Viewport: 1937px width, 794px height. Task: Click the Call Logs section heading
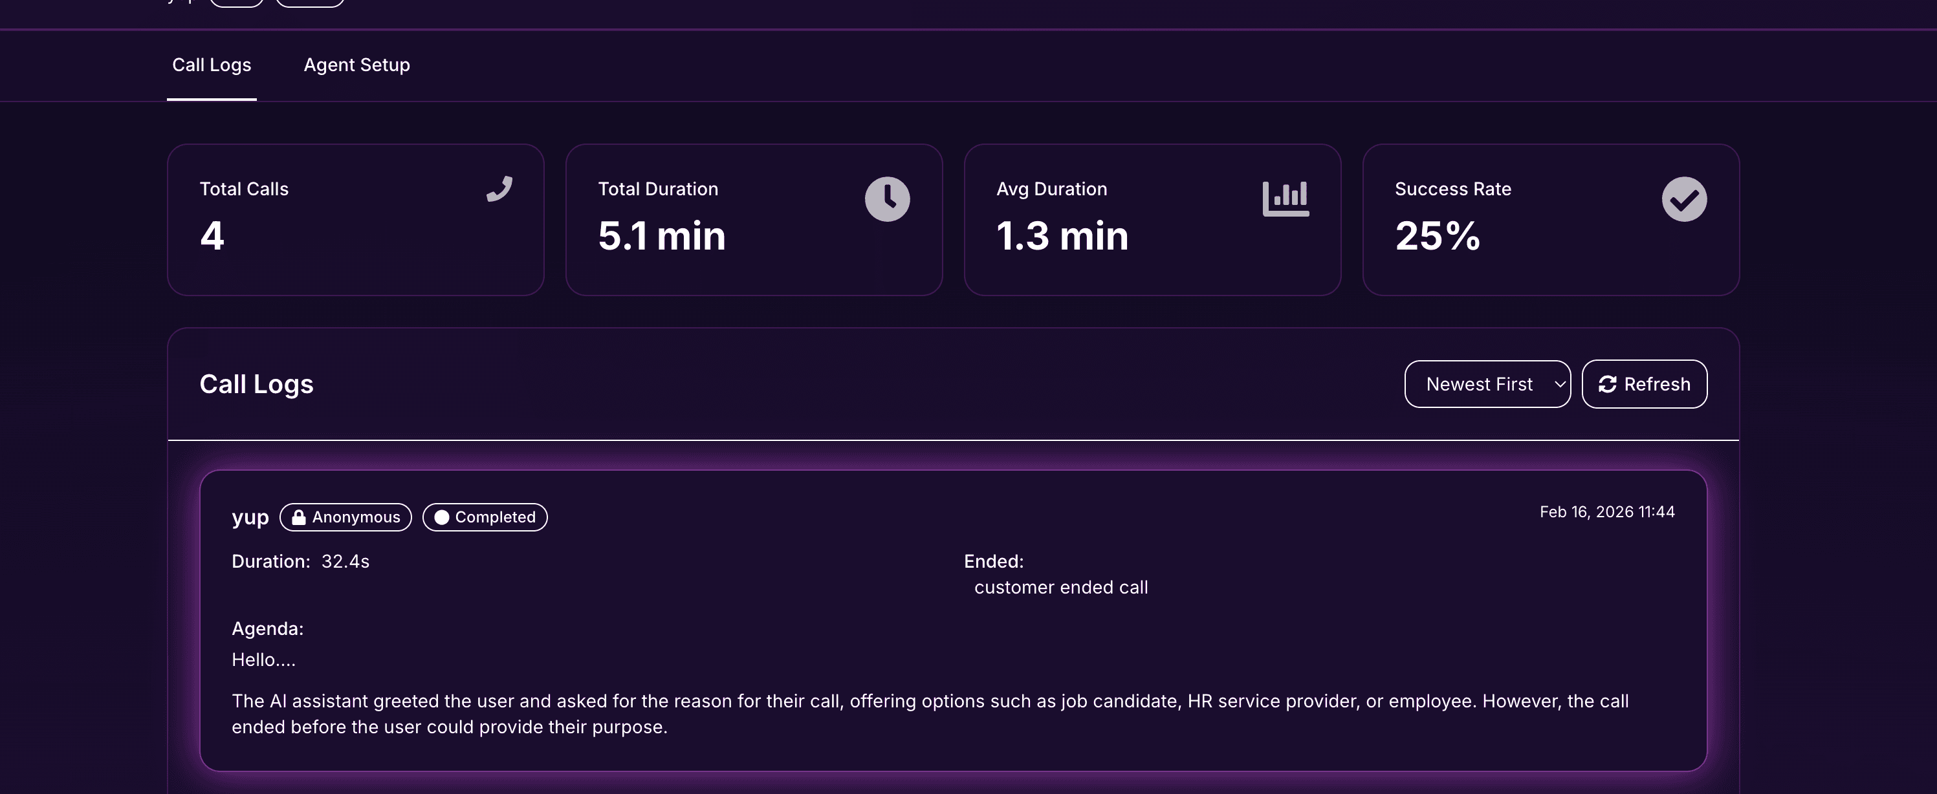pyautogui.click(x=256, y=384)
